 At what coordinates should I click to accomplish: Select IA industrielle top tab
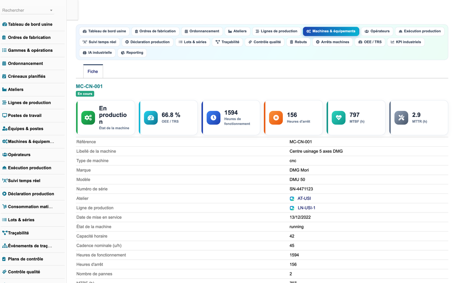(x=97, y=53)
